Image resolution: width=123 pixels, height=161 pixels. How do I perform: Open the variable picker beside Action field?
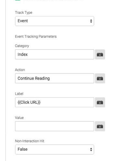point(100,78)
